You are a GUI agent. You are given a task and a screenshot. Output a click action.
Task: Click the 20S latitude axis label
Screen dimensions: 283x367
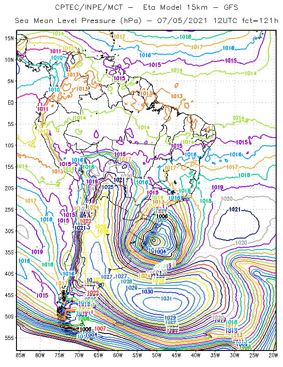(9, 189)
